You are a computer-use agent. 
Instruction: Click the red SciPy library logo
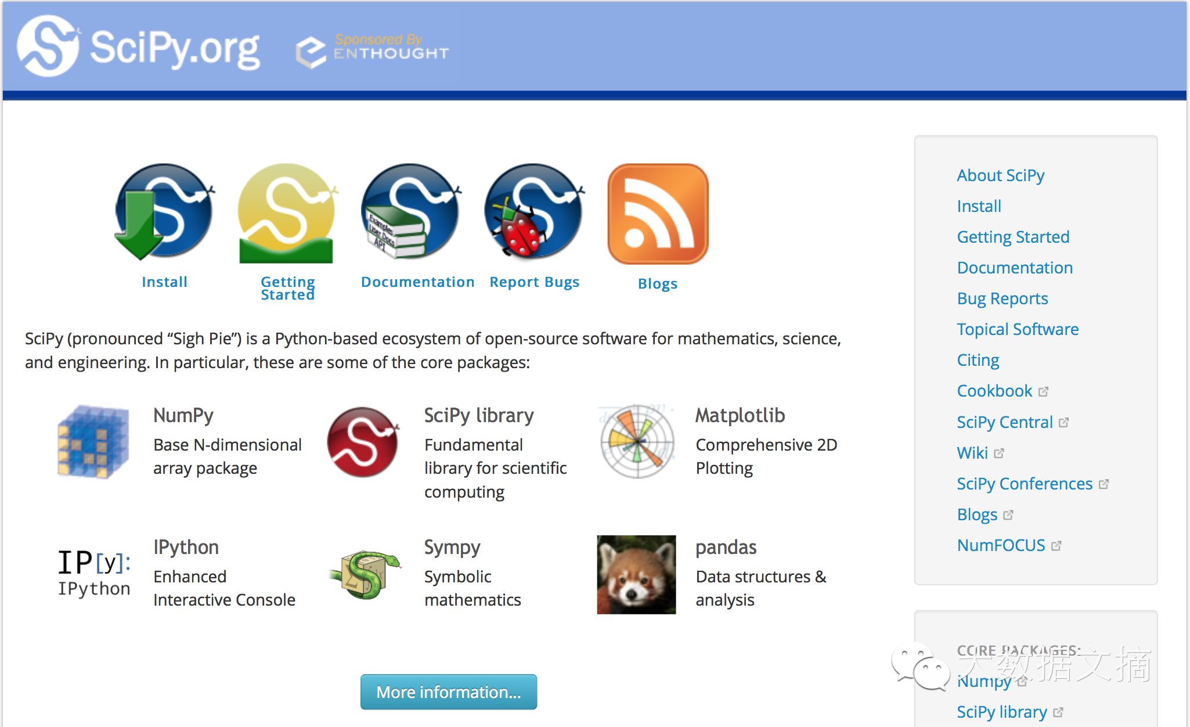tap(363, 442)
